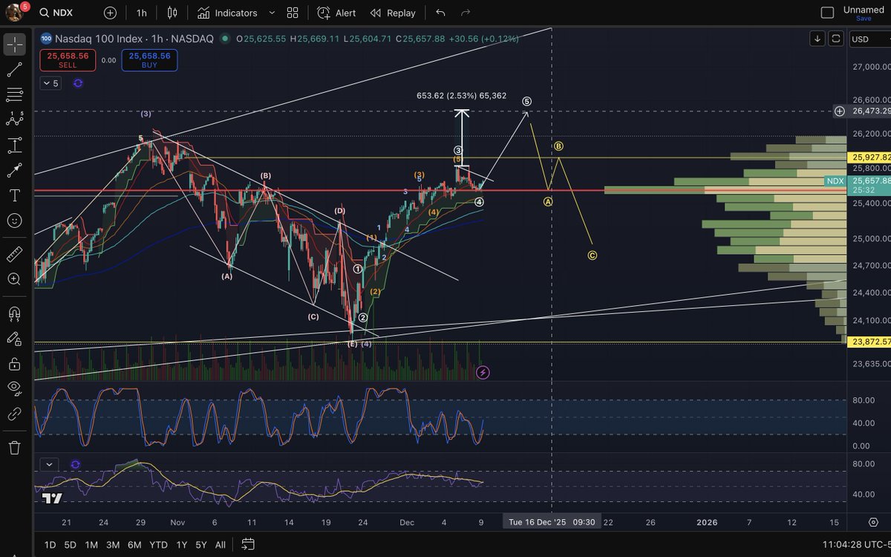Click the TradingView logo on chart
Screen dimensions: 891x557
coord(52,498)
